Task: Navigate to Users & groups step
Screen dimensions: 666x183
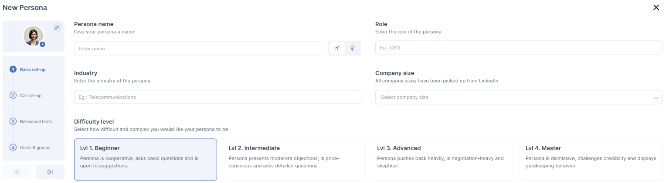Action: click(x=35, y=147)
